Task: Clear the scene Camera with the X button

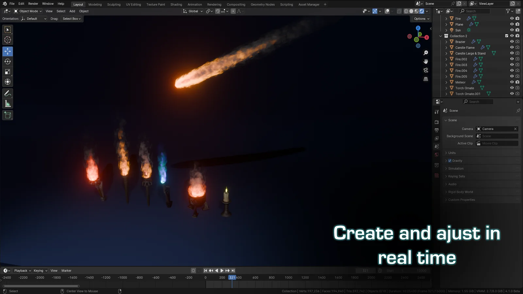Action: coord(515,129)
